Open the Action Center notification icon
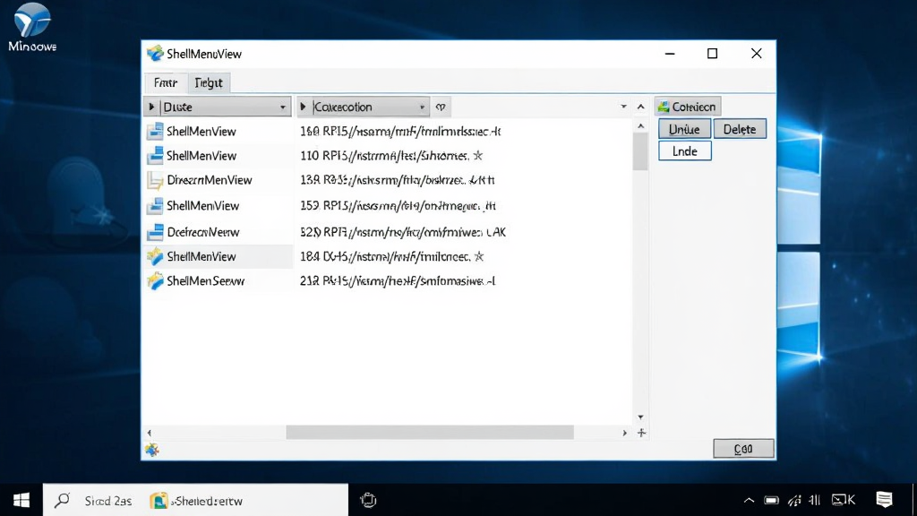Viewport: 917px width, 516px height. 884,500
